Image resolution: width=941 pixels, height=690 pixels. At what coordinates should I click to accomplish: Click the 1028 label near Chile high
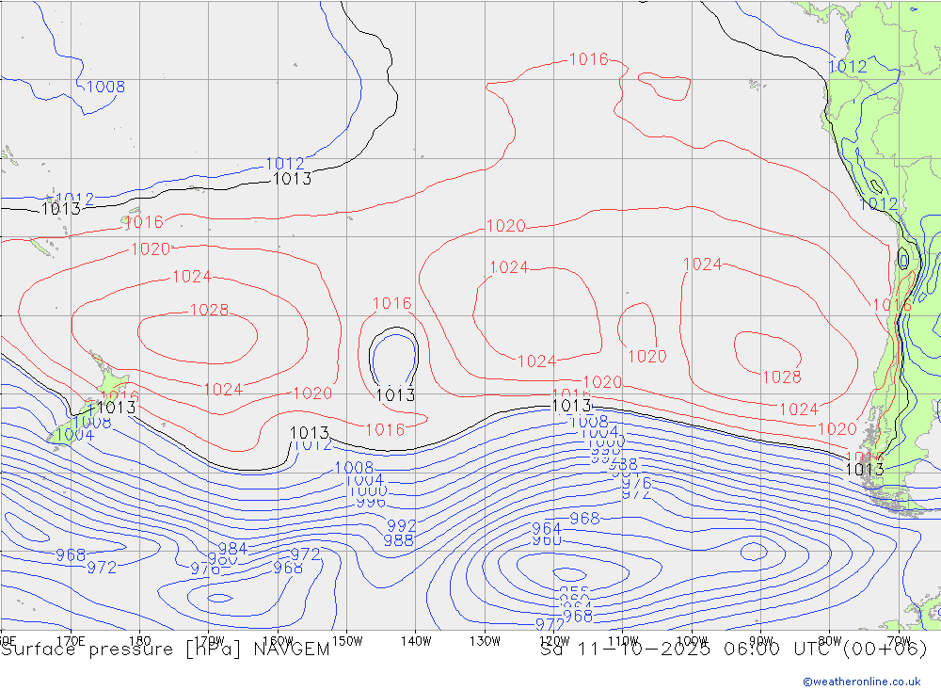781,377
